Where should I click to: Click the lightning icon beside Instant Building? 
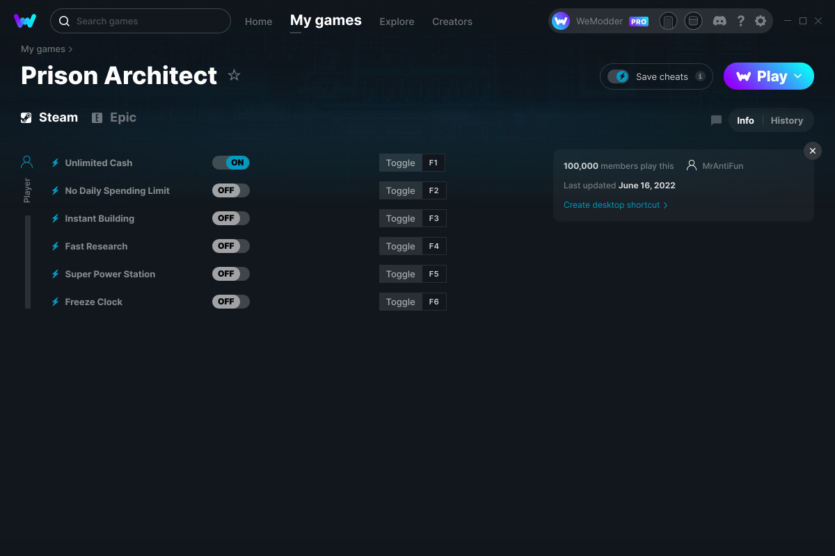56,218
